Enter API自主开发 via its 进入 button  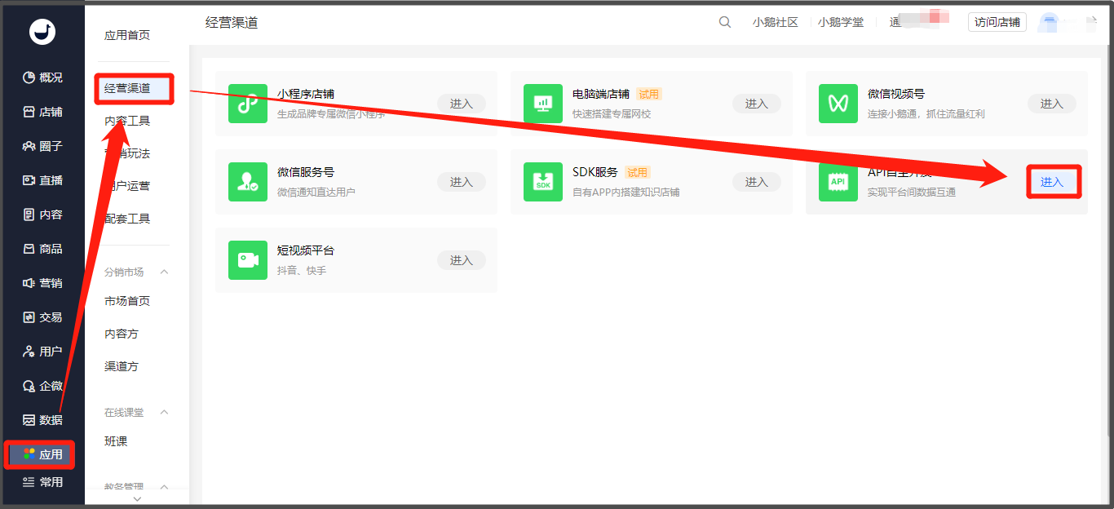(1052, 182)
